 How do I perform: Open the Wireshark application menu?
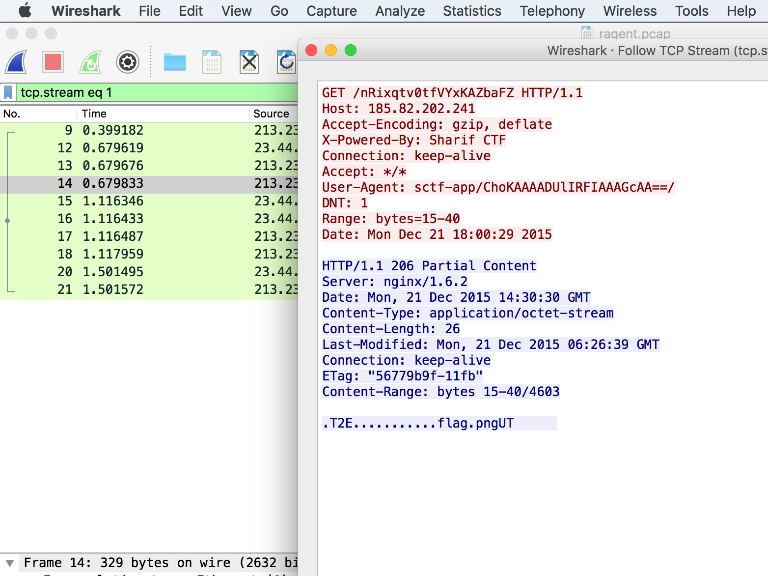(86, 11)
